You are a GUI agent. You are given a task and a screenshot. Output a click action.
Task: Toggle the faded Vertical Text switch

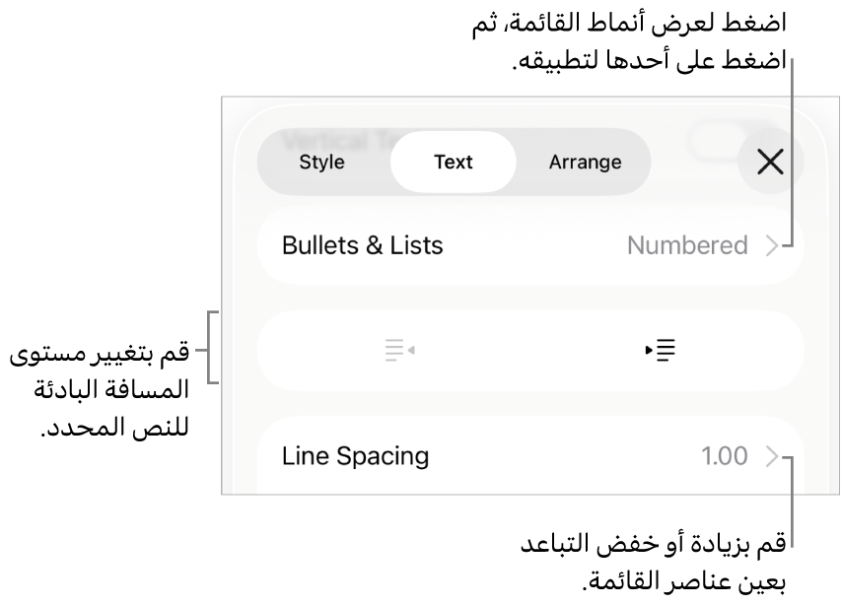click(x=716, y=140)
